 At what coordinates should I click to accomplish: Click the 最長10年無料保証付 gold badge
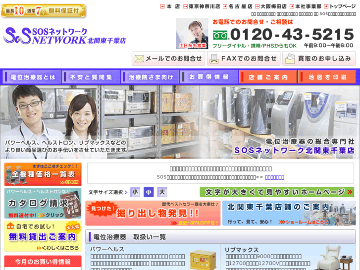click(x=43, y=11)
